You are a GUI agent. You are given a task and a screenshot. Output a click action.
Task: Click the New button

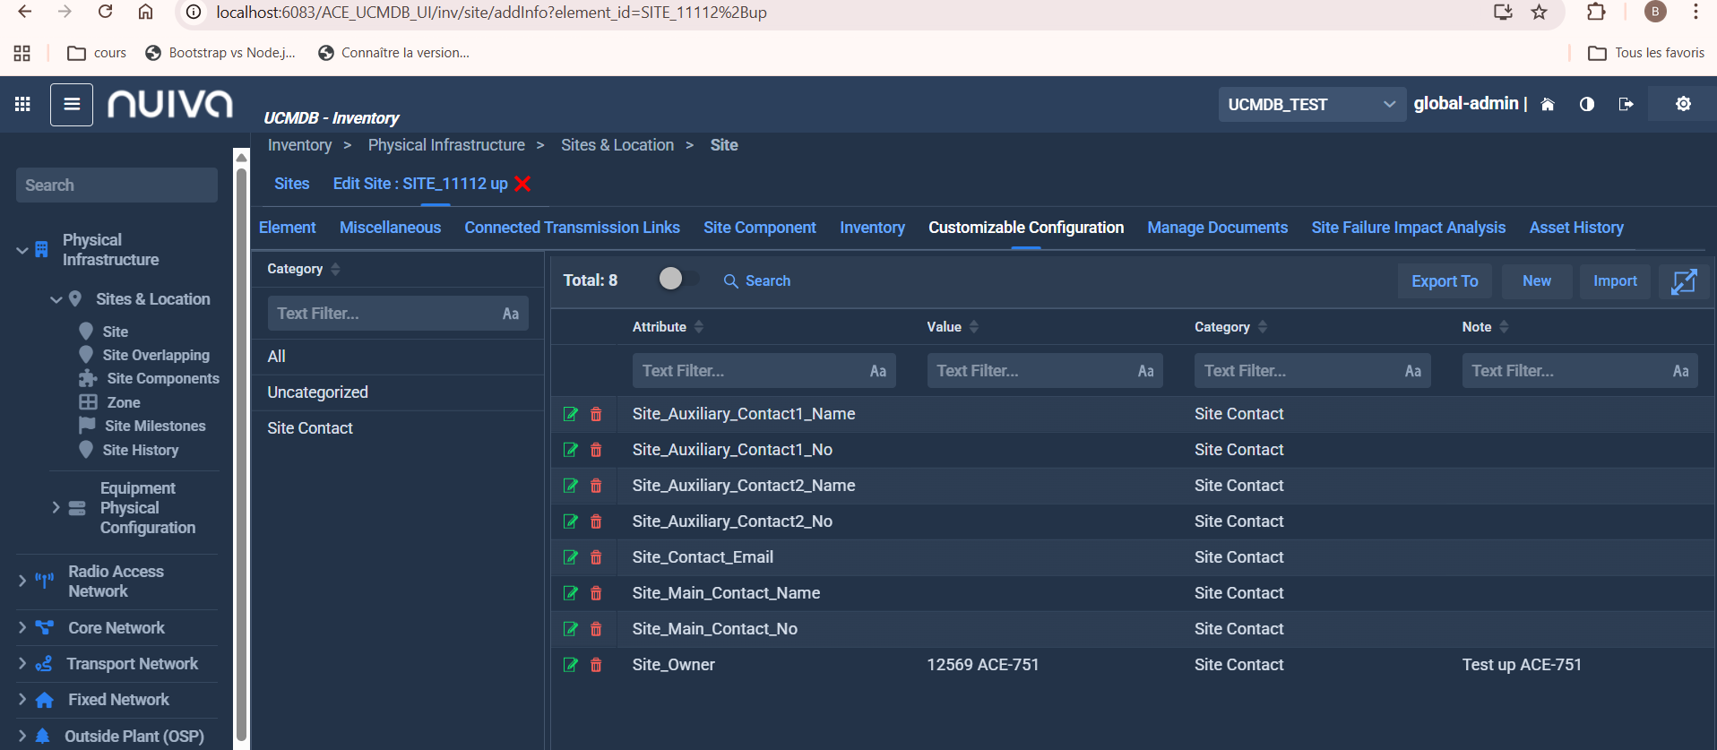click(1536, 281)
